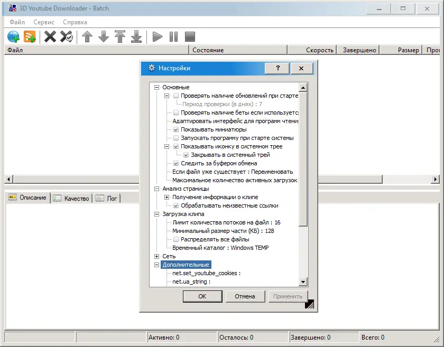Image resolution: width=444 pixels, height=347 pixels.
Task: Toggle 'Показывать иконку в системном трее' checkbox
Action: click(176, 147)
